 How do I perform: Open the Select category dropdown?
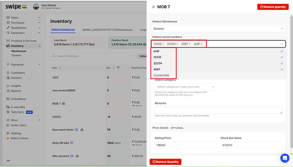tap(186, 87)
